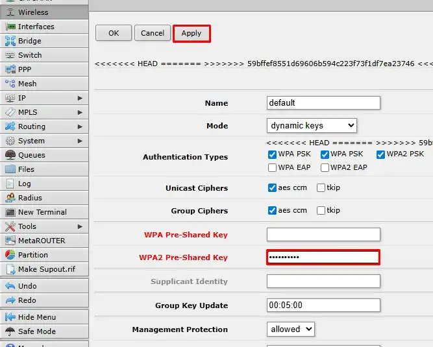Click the Wireless icon in sidebar
This screenshot has width=433, height=347.
click(10, 12)
